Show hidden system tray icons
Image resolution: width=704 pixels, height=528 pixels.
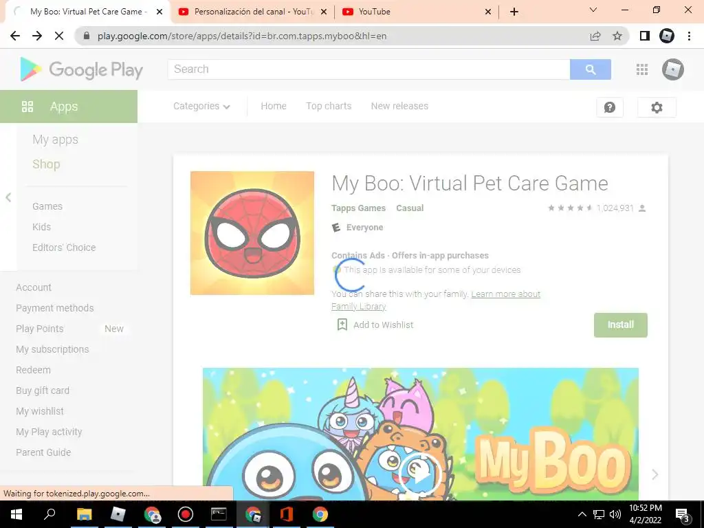pyautogui.click(x=582, y=514)
